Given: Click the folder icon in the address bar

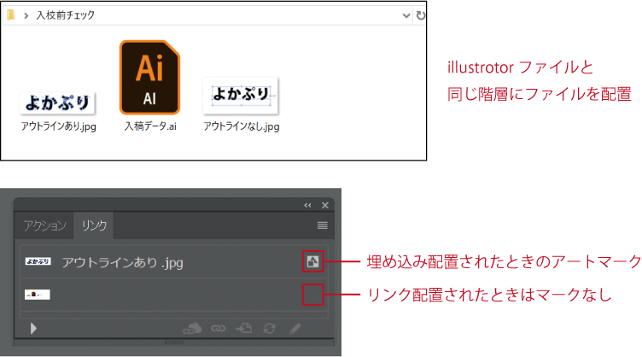Looking at the screenshot, I should click(x=11, y=15).
